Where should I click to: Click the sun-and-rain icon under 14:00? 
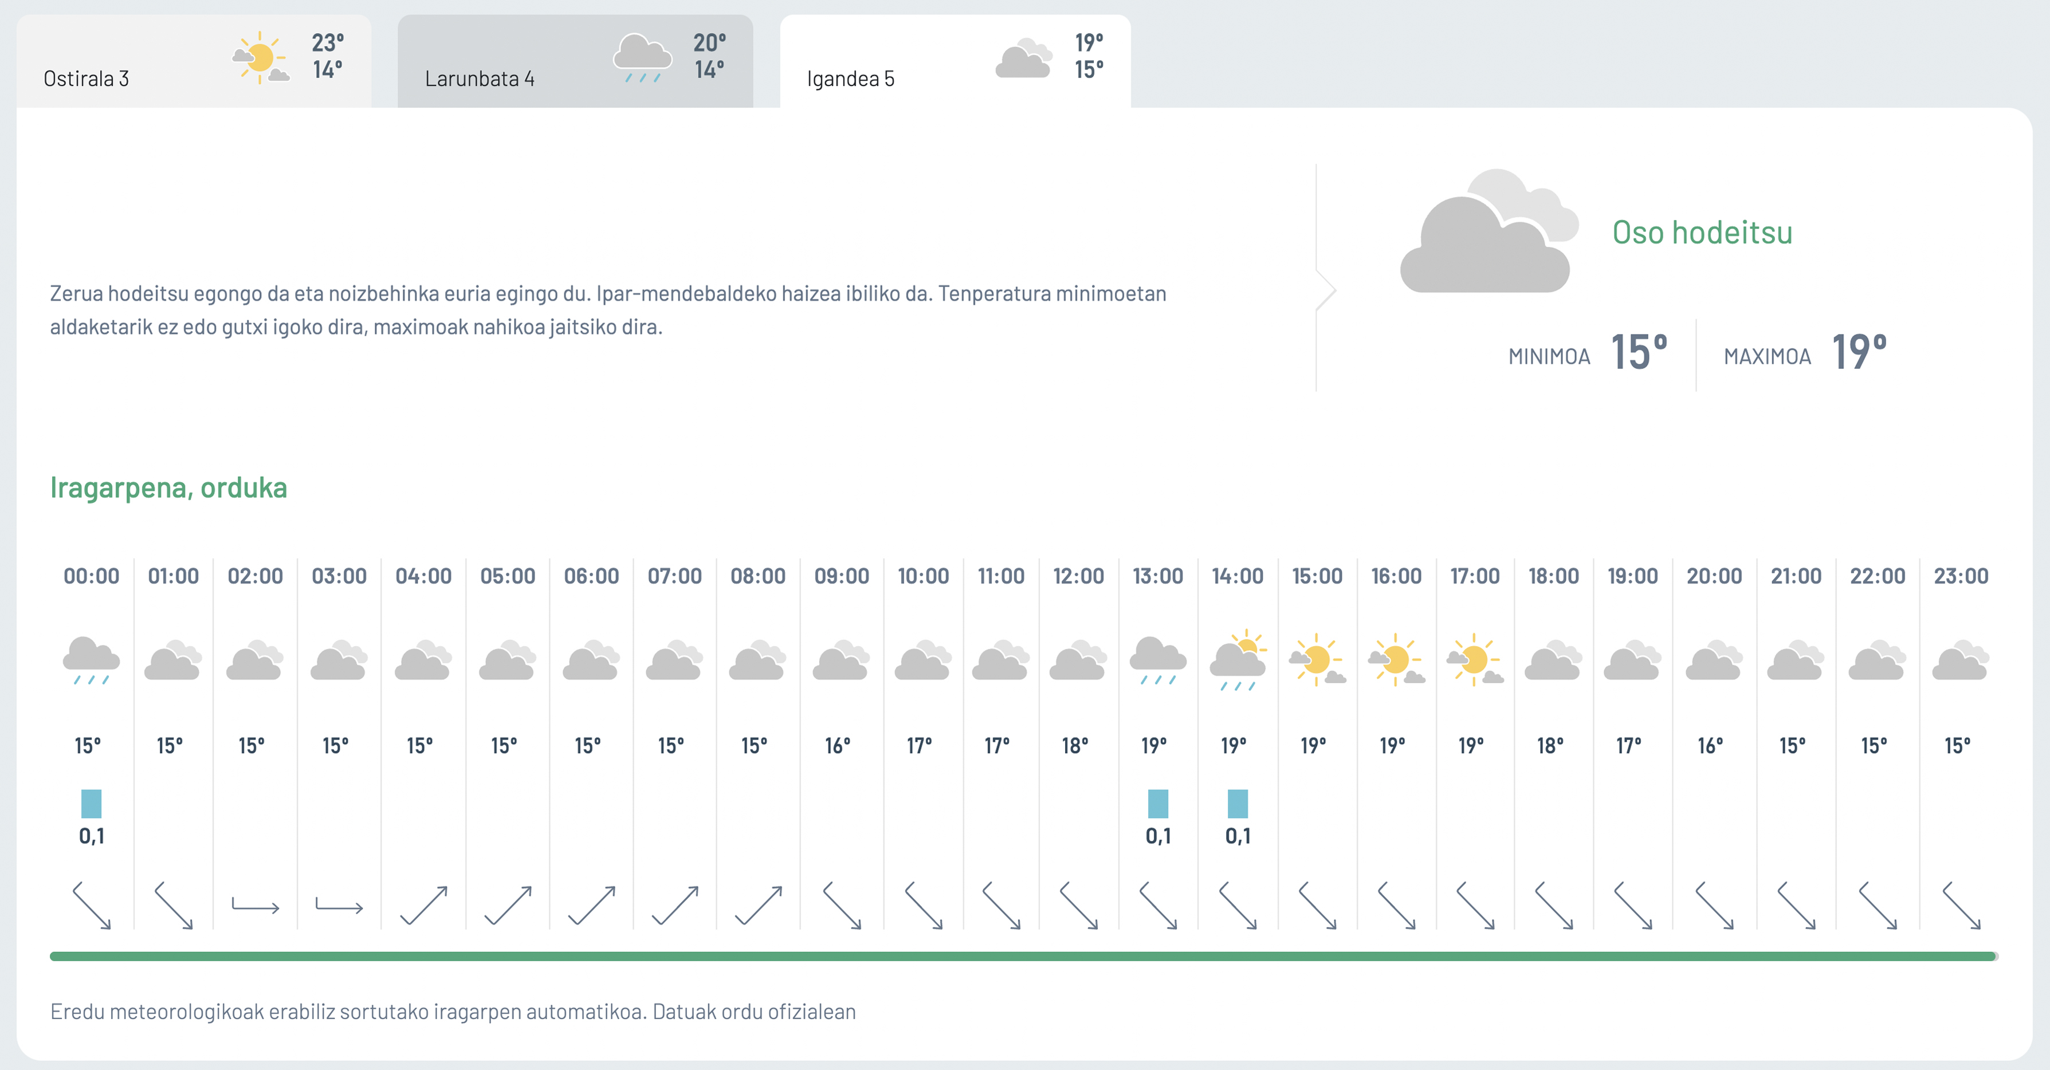pyautogui.click(x=1238, y=660)
